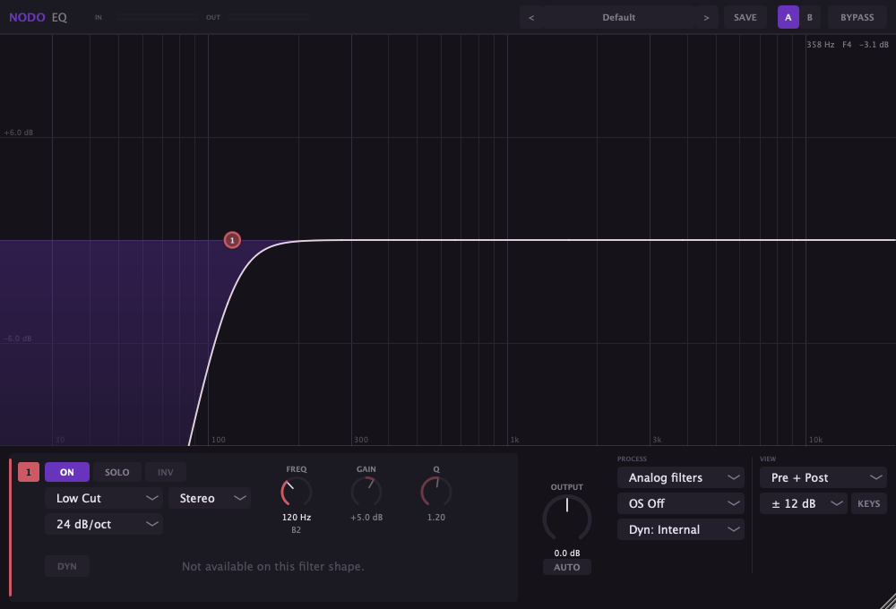Go to previous preset with left arrow
This screenshot has height=609, width=896.
(x=531, y=17)
